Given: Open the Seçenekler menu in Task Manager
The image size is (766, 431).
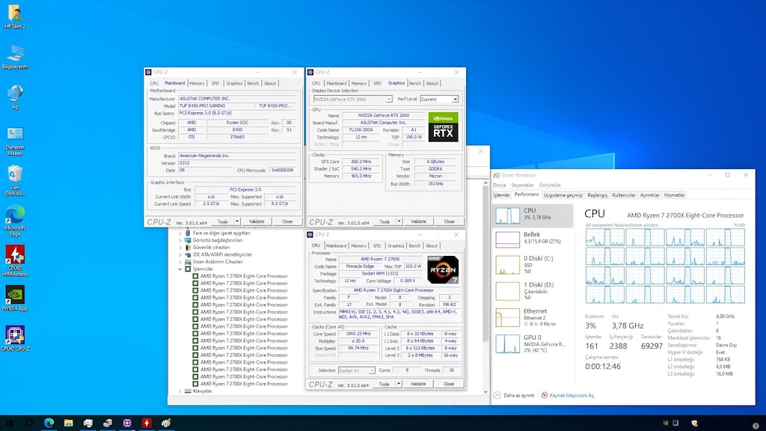Looking at the screenshot, I should (x=522, y=186).
